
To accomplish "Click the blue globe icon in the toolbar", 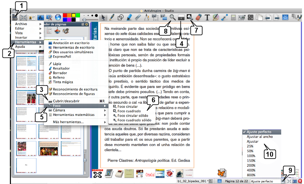I will pos(58,17).
